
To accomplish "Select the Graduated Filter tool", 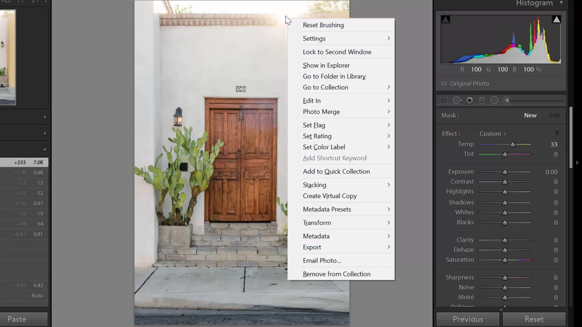I will pyautogui.click(x=482, y=100).
